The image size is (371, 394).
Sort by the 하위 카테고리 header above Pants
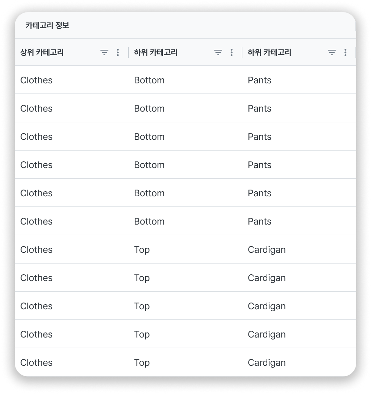point(269,52)
